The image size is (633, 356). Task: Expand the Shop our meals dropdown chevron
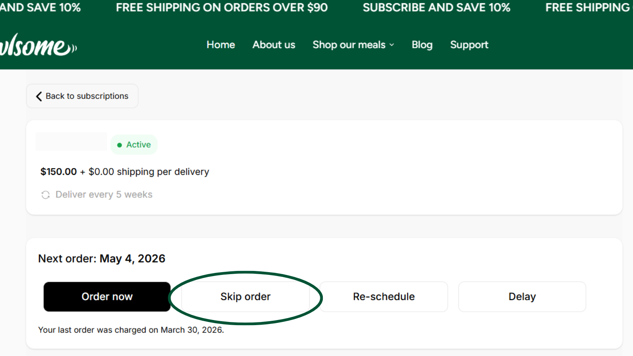(x=392, y=45)
